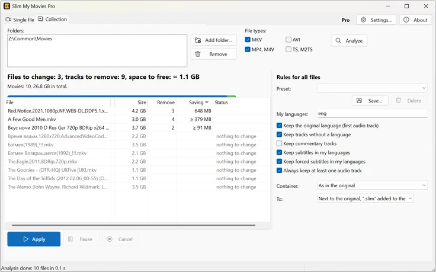Image resolution: width=436 pixels, height=272 pixels.
Task: Click the trash icon in Remove button
Action: click(x=198, y=54)
